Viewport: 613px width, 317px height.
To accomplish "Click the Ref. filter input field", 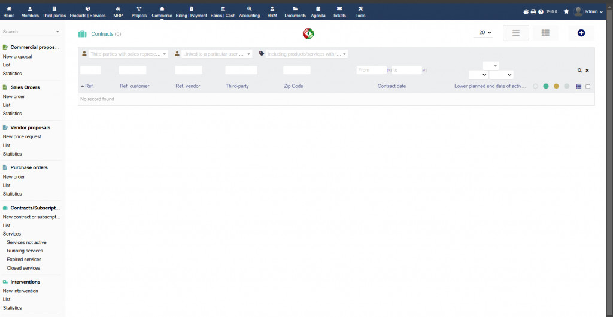I will [90, 70].
